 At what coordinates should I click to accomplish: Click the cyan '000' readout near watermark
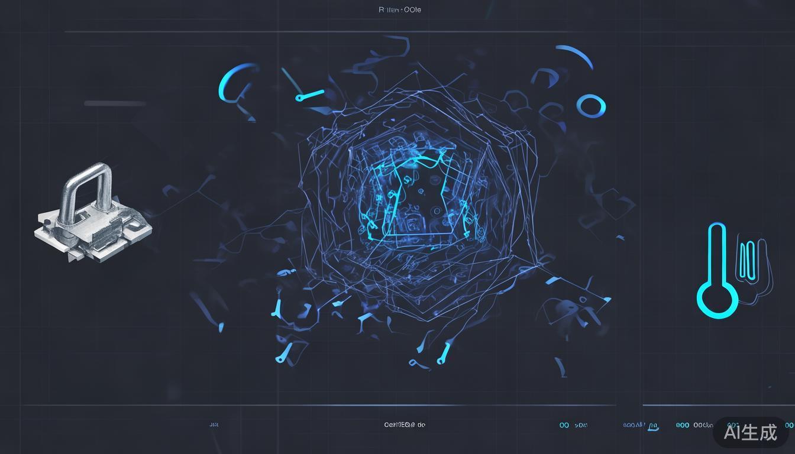tap(682, 425)
